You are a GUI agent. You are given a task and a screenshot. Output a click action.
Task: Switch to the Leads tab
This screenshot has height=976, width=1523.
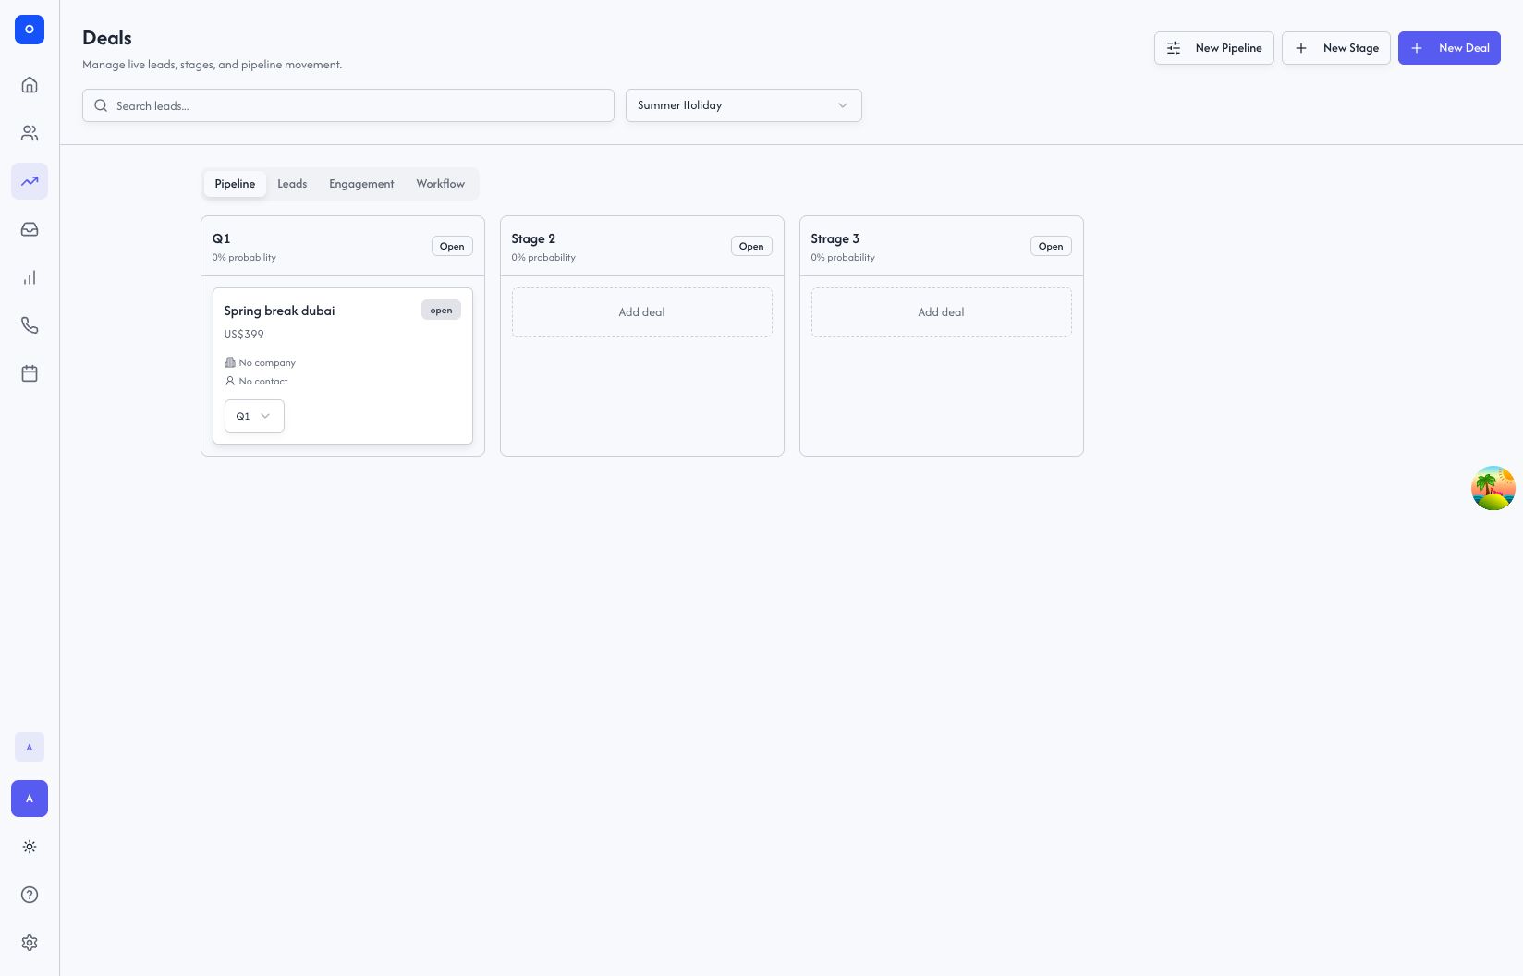292,184
